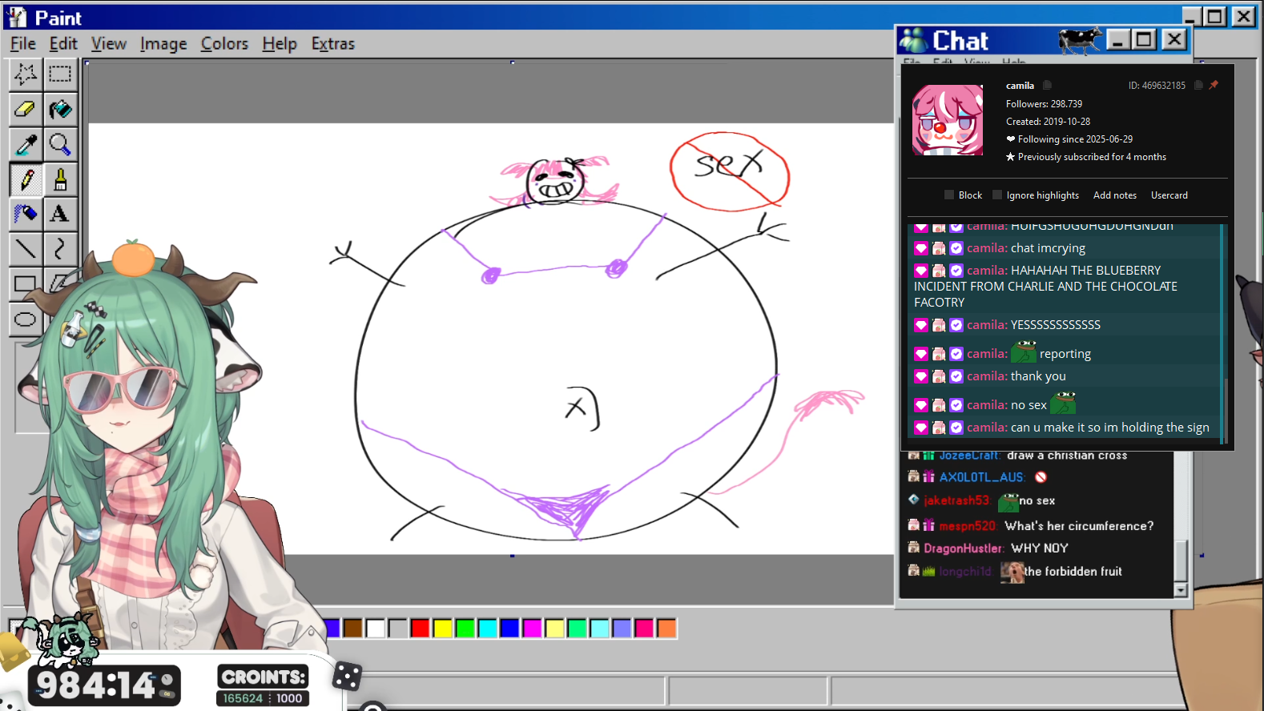Activate the Pick Color eyedropper tool

pos(26,144)
